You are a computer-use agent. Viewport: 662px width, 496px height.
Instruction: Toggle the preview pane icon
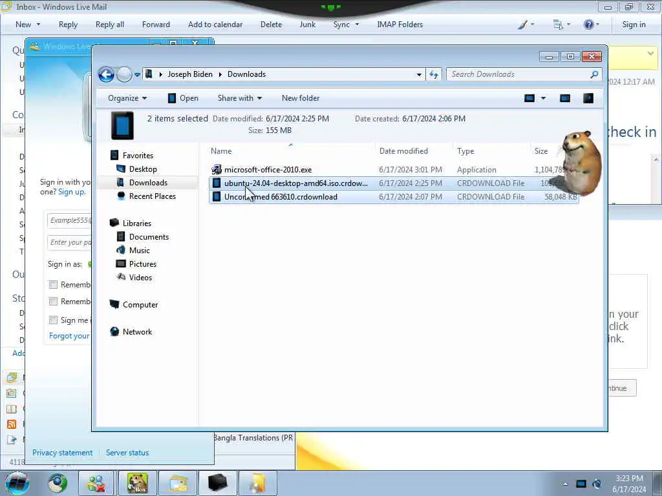coord(565,98)
